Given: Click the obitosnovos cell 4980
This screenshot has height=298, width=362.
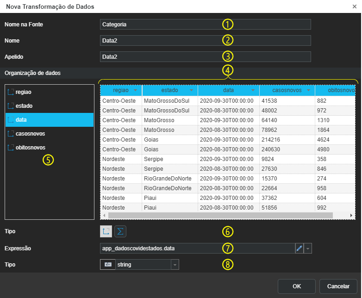Looking at the screenshot, I should [335, 149].
